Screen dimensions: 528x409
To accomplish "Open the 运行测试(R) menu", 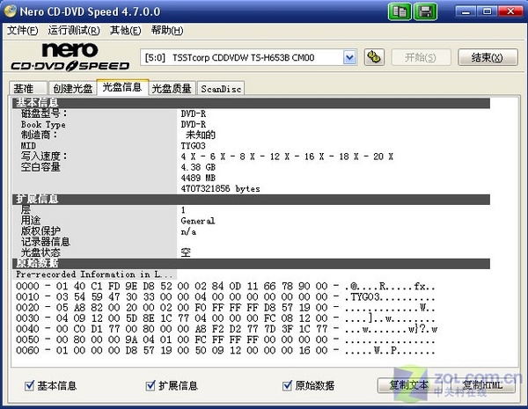I will [74, 31].
